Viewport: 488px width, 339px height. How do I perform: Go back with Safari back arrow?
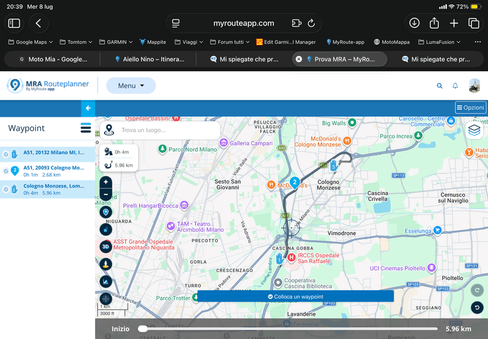[x=39, y=23]
